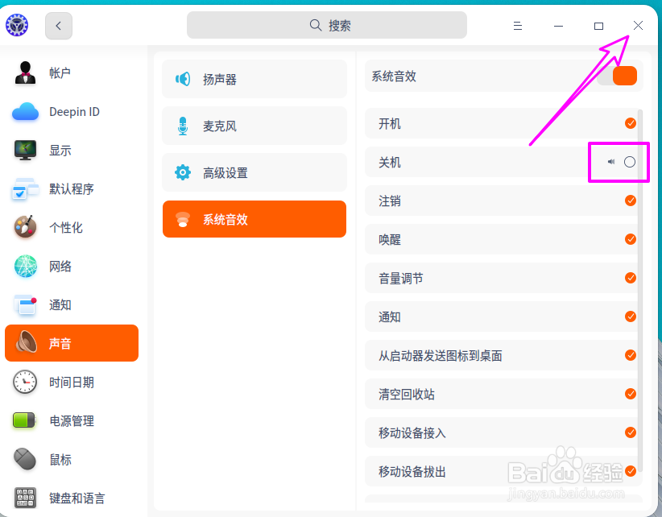662x517 pixels.
Task: Select the 个性化 label
Action: click(66, 228)
